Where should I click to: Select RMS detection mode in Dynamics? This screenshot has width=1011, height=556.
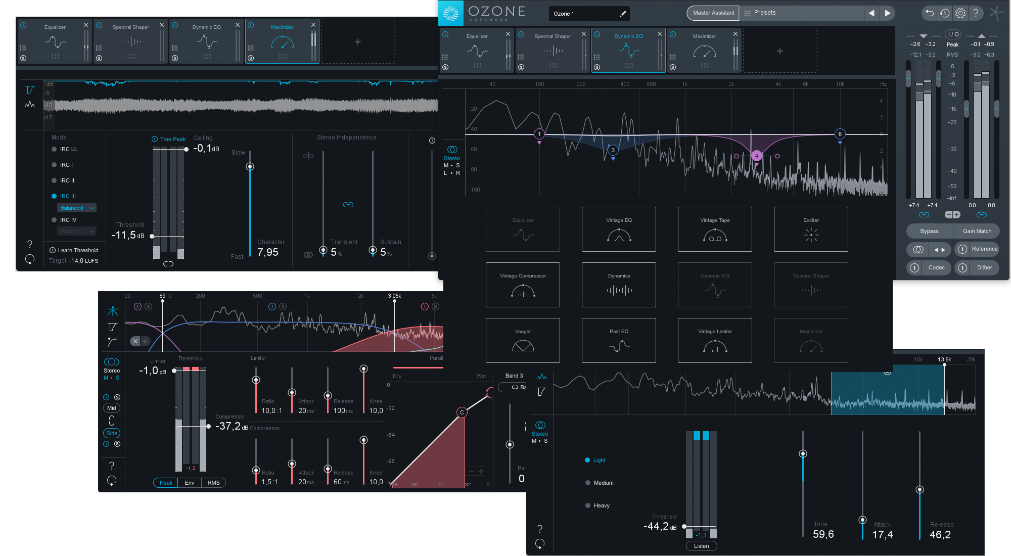[213, 483]
